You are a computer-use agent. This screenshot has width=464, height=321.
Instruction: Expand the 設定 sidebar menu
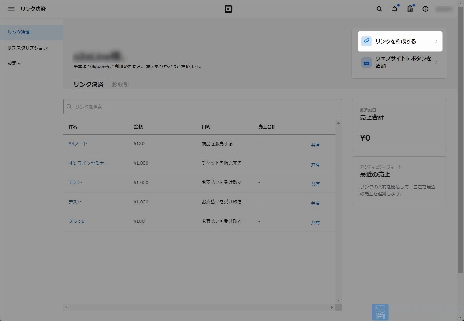point(14,63)
